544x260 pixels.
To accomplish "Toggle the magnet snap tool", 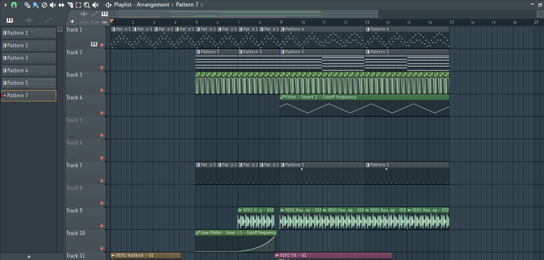I will (14, 5).
